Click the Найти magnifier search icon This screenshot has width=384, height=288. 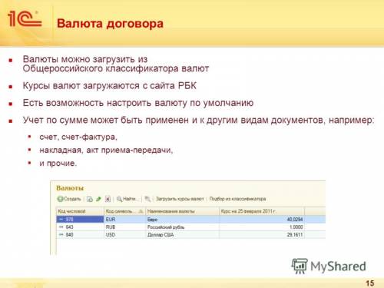click(119, 199)
